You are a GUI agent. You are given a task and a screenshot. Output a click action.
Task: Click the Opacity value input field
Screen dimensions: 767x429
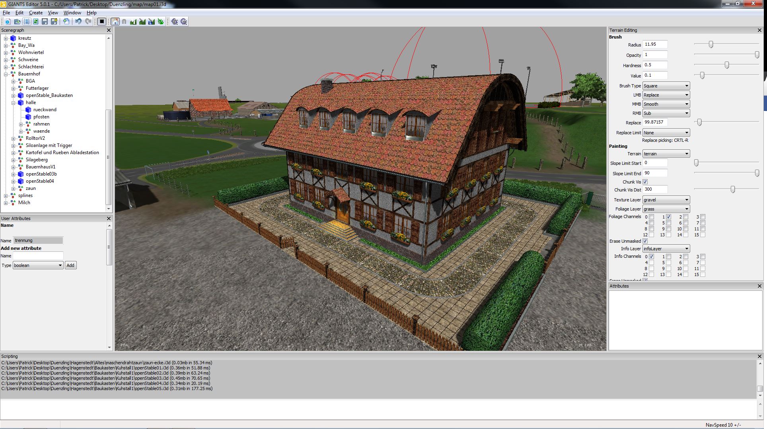tap(655, 55)
